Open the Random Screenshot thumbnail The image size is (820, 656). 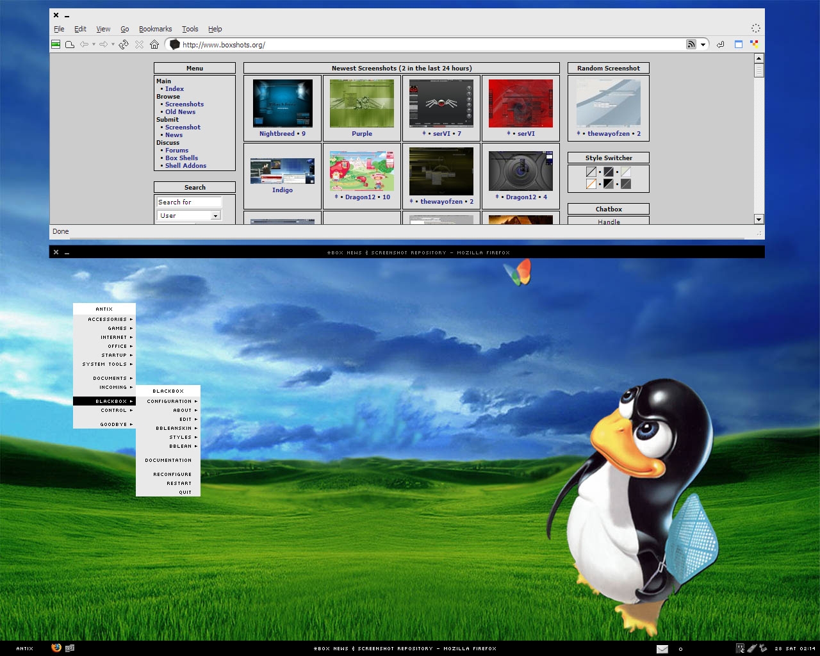pyautogui.click(x=609, y=103)
